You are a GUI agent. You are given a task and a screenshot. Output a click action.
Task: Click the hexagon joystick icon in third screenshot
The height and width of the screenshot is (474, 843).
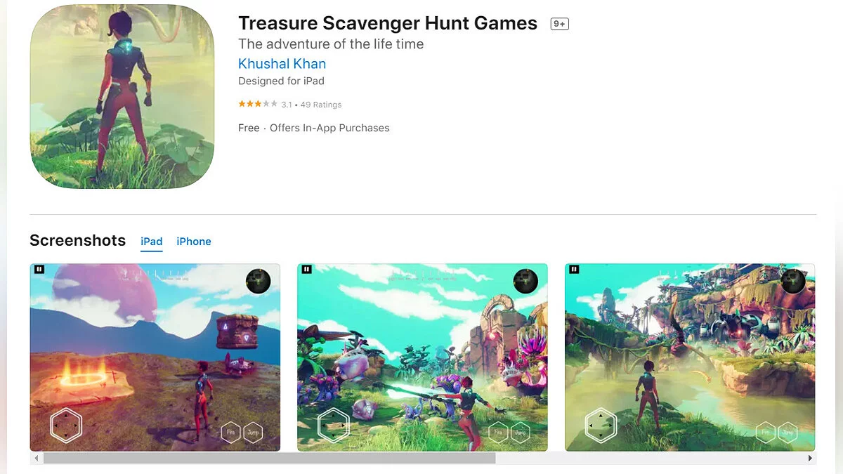click(601, 425)
